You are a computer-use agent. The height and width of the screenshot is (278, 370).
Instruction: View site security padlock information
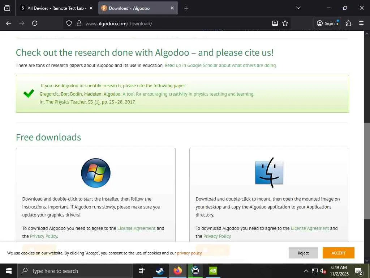[x=79, y=23]
